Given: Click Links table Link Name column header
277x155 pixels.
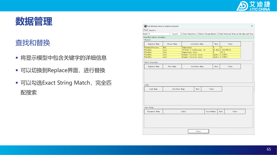Looking at the screenshot, I should 154,89.
